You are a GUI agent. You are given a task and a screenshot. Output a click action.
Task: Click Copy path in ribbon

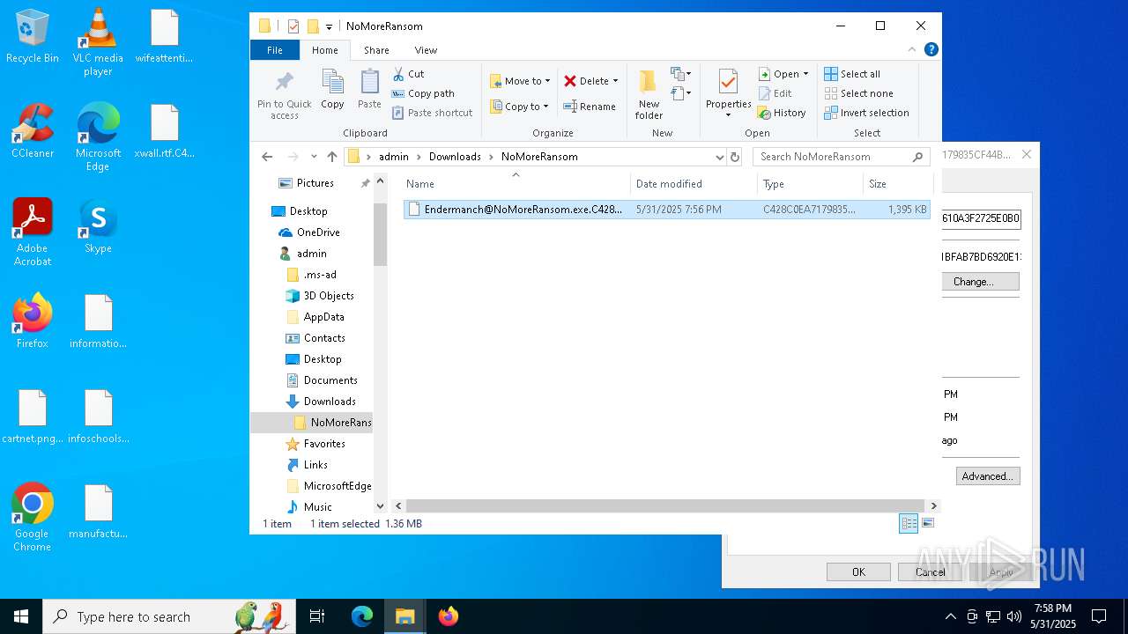click(423, 93)
